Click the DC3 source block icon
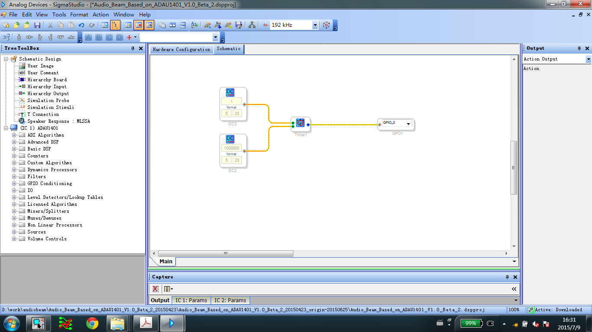 point(230,92)
